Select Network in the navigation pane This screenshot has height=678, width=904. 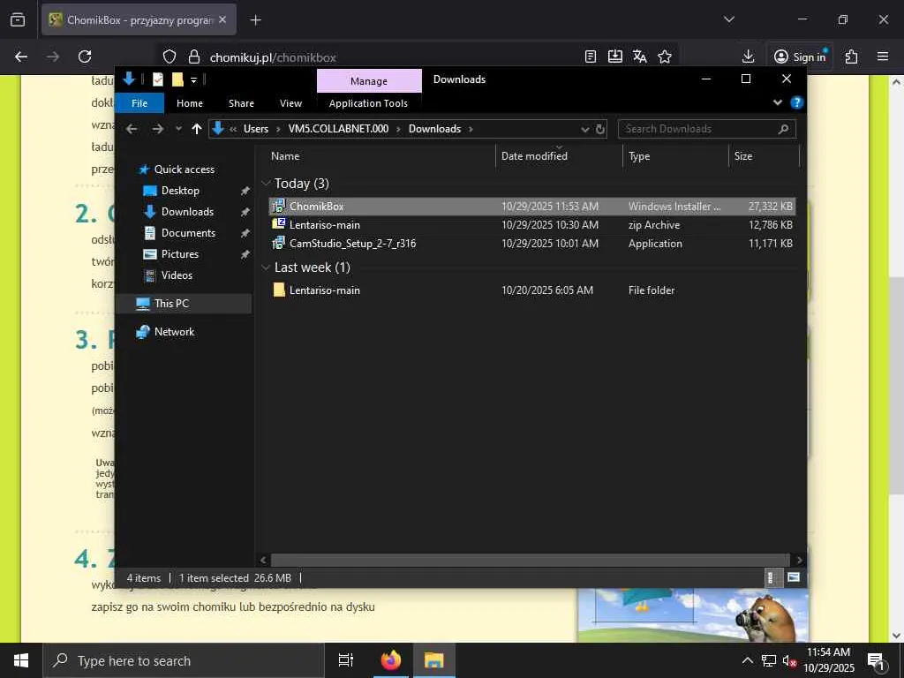(x=174, y=332)
